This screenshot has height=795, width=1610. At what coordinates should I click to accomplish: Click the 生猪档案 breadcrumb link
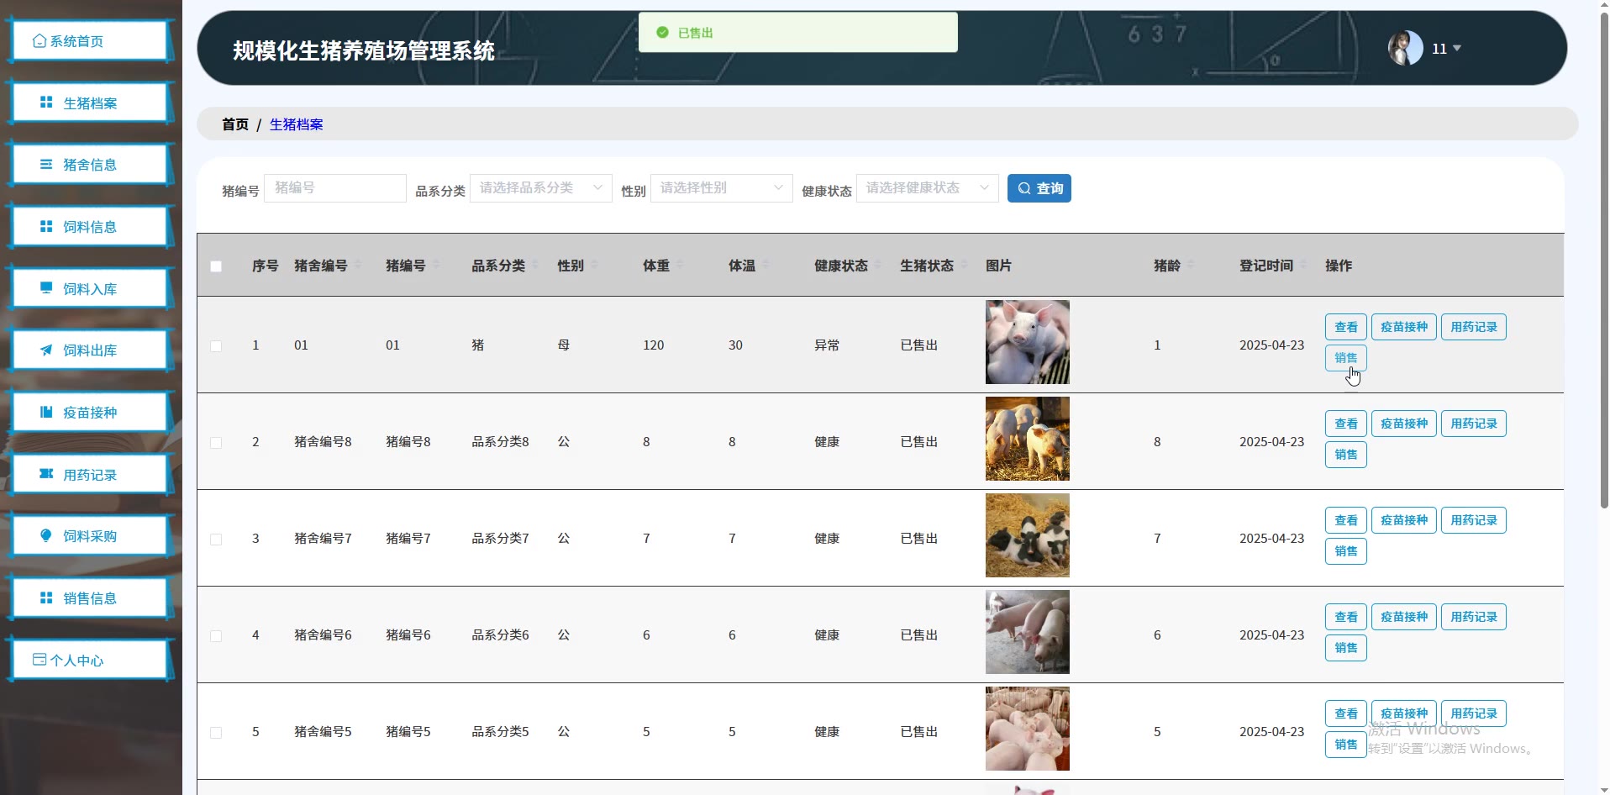coord(296,124)
